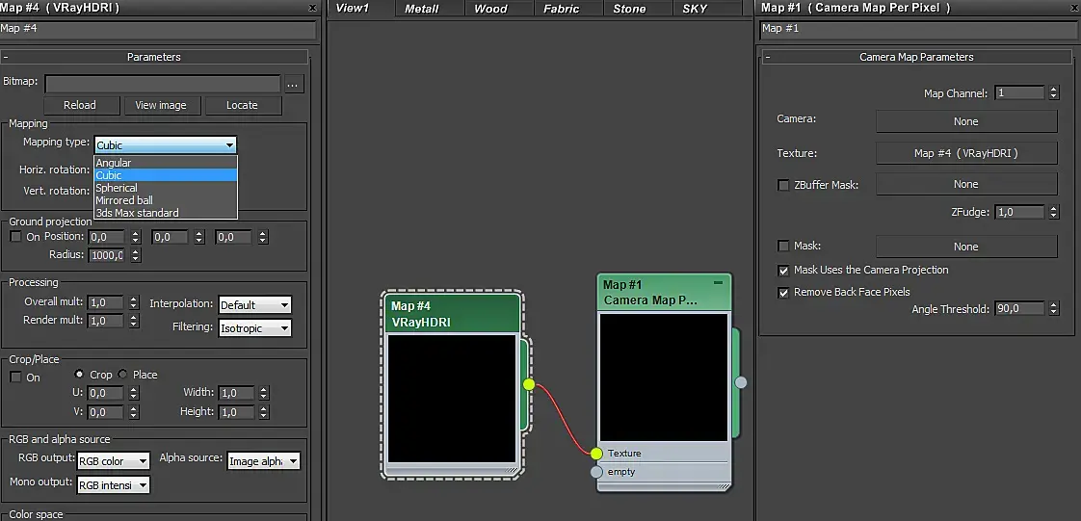Select the VRayHDRI node preview thumbnail

click(x=452, y=399)
